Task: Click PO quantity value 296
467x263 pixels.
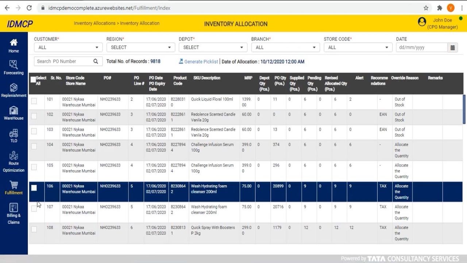Action: point(276,165)
